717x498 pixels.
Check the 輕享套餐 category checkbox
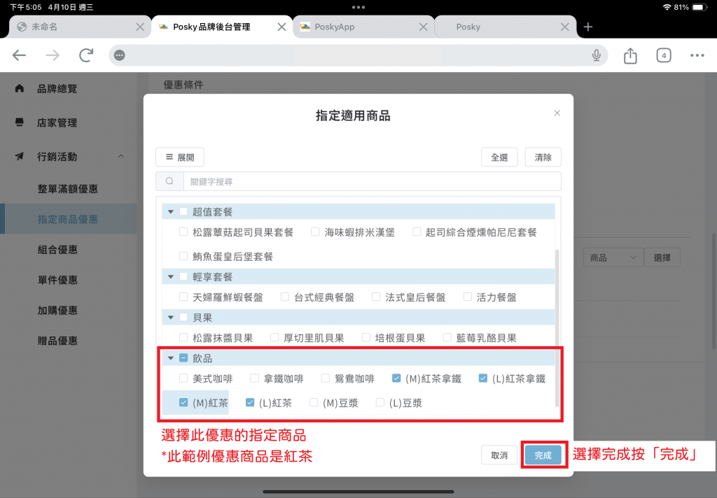click(x=183, y=276)
